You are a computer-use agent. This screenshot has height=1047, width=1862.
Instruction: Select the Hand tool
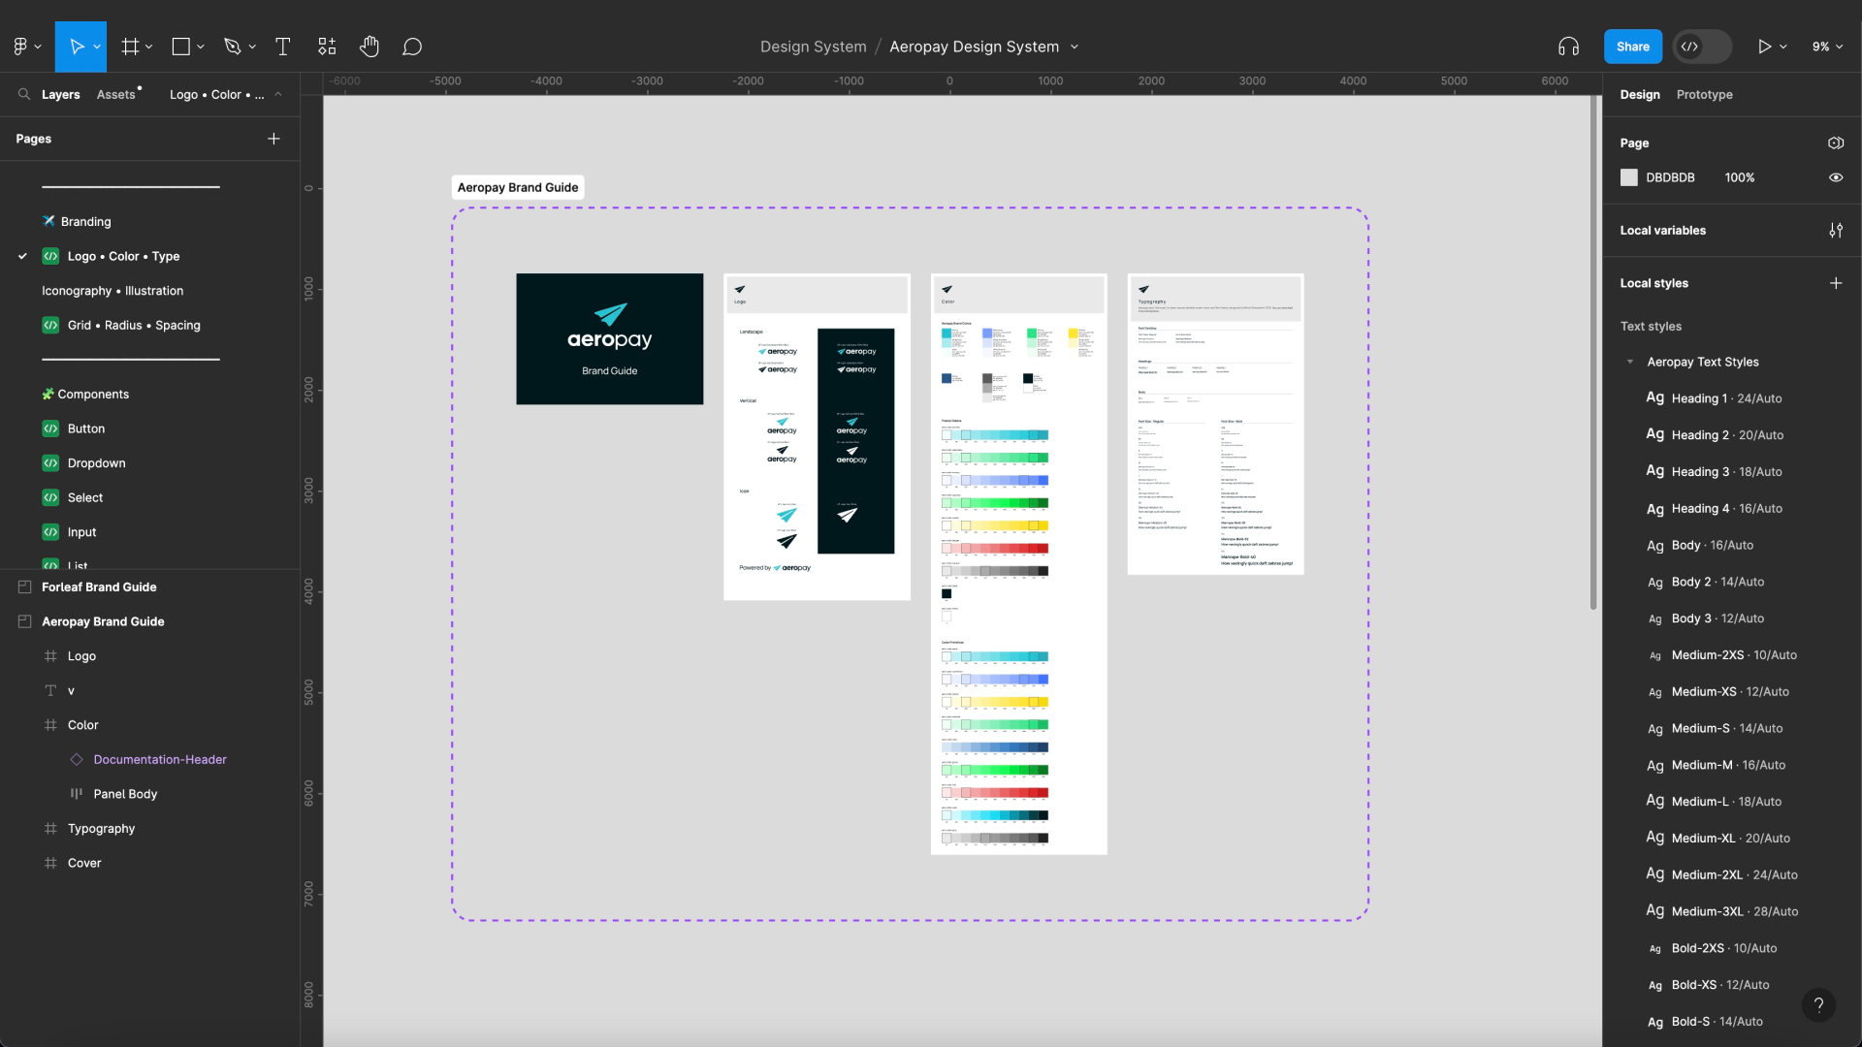tap(369, 46)
